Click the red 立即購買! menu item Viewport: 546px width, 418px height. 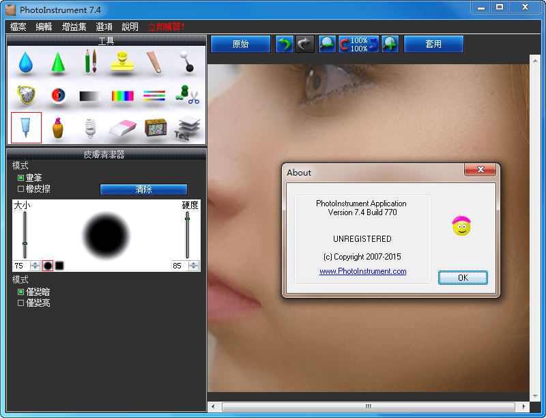[166, 27]
